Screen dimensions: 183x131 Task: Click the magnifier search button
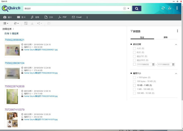pos(137,9)
